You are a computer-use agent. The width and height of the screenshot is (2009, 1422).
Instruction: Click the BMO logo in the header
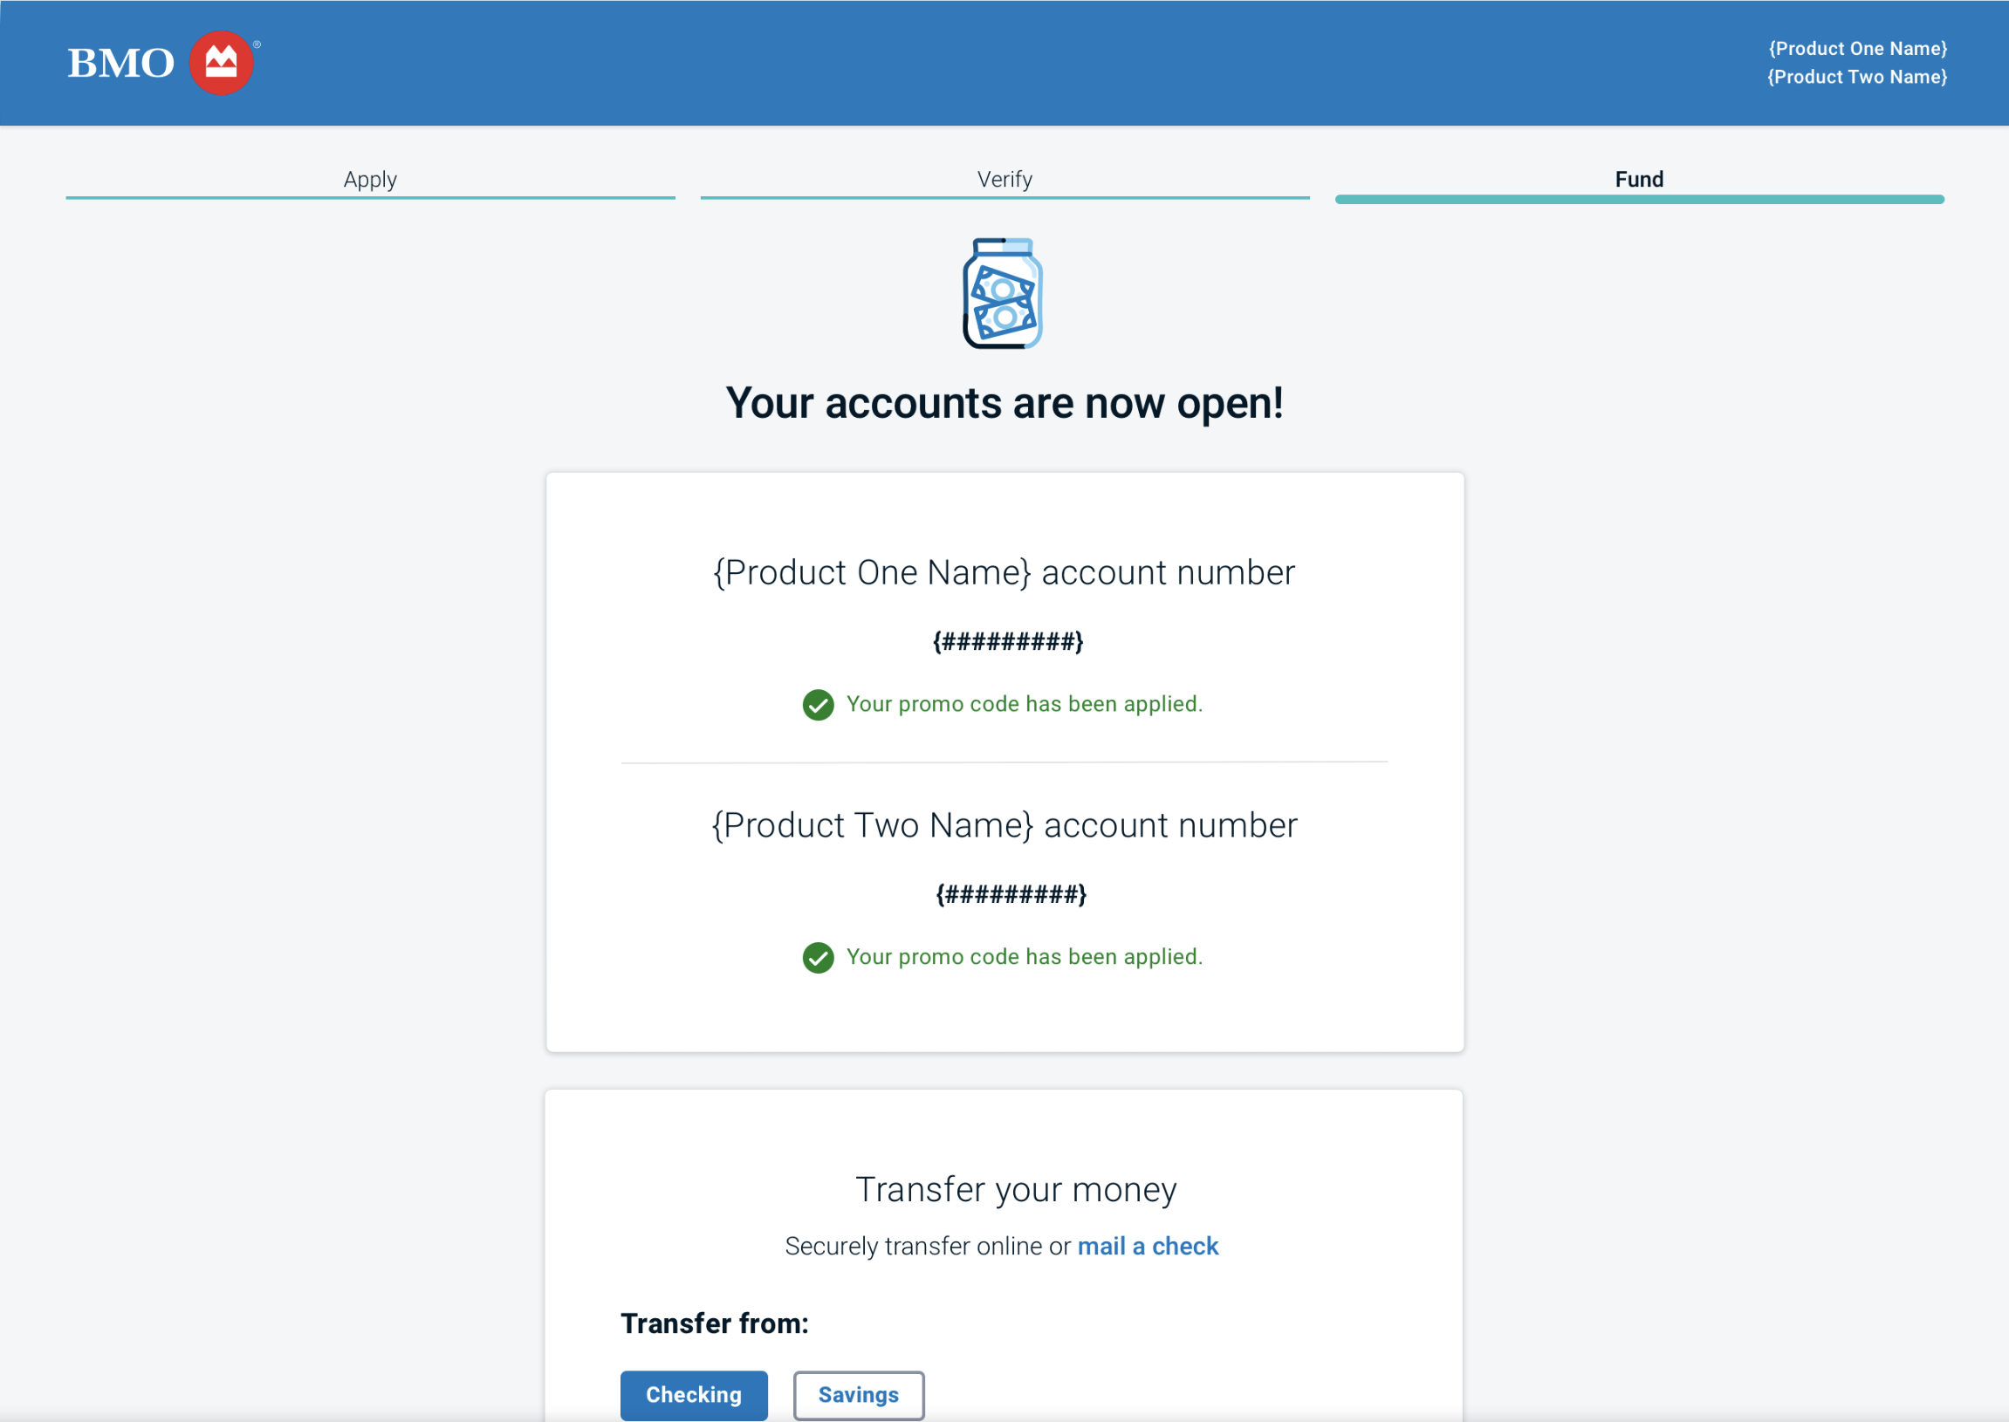click(120, 62)
